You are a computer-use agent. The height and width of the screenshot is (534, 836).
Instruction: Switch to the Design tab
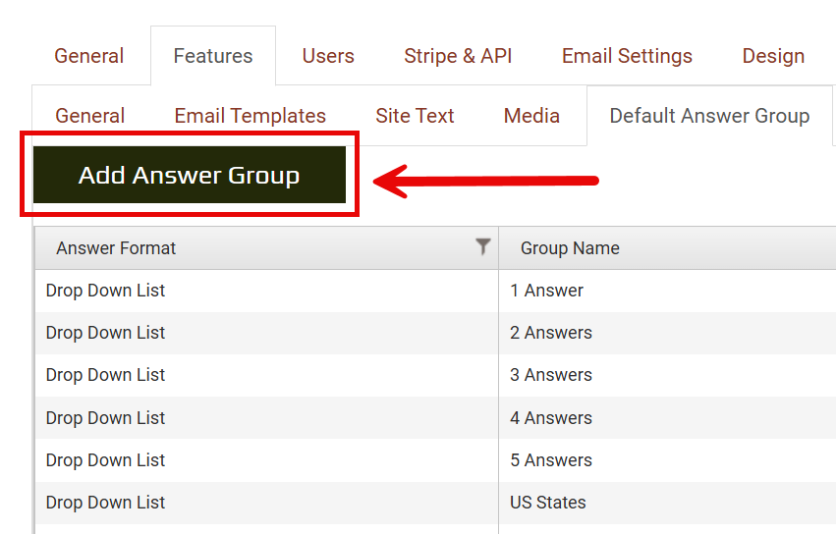pyautogui.click(x=773, y=56)
